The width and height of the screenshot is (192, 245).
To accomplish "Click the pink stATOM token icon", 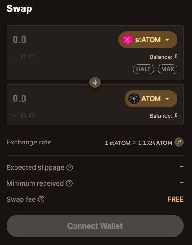I will 128,40.
